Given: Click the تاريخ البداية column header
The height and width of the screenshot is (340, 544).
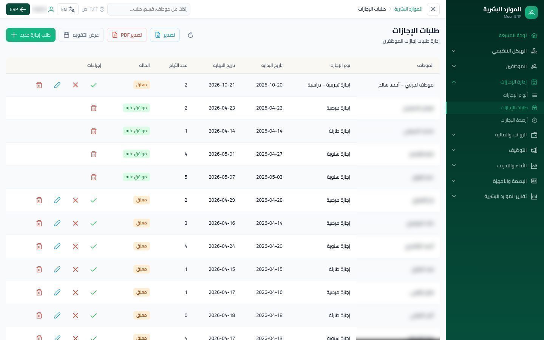Looking at the screenshot, I should [x=272, y=65].
